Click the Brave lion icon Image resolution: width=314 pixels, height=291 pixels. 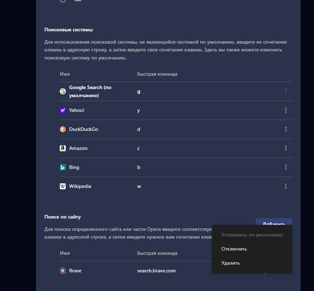click(63, 271)
